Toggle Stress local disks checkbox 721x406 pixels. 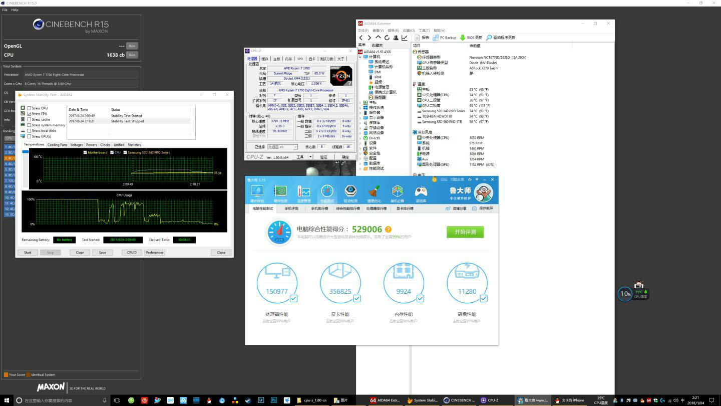pyautogui.click(x=29, y=131)
